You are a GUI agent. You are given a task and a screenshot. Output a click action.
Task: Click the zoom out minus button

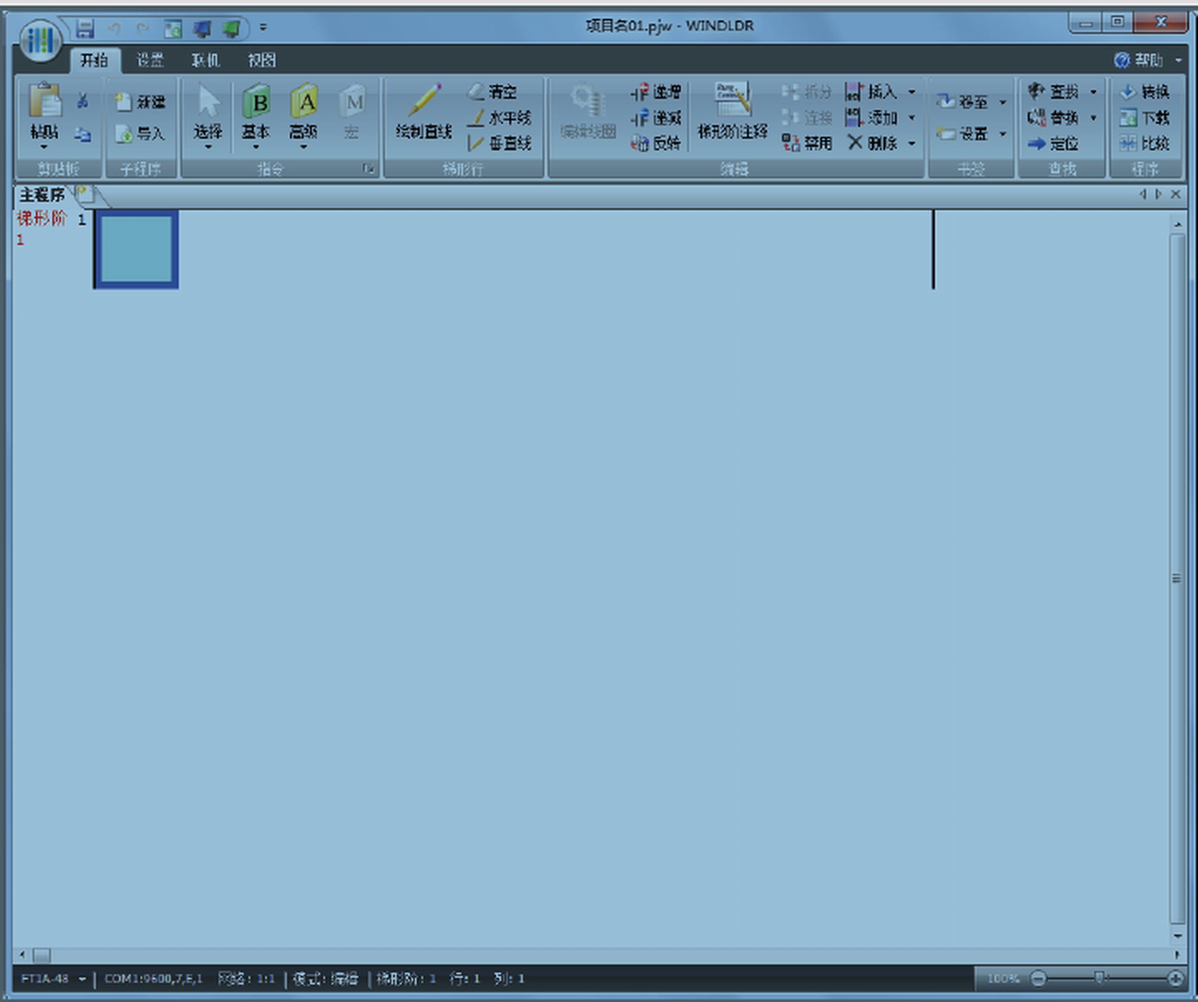[1038, 979]
